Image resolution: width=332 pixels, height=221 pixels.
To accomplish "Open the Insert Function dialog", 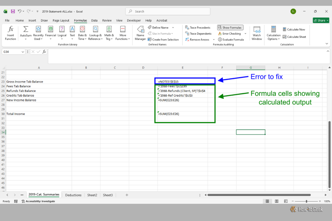I will (10, 33).
